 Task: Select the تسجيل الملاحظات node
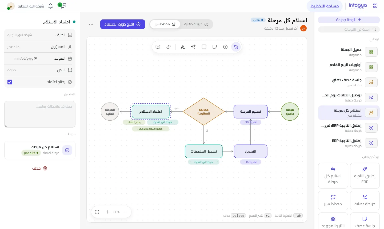pyautogui.click(x=204, y=152)
